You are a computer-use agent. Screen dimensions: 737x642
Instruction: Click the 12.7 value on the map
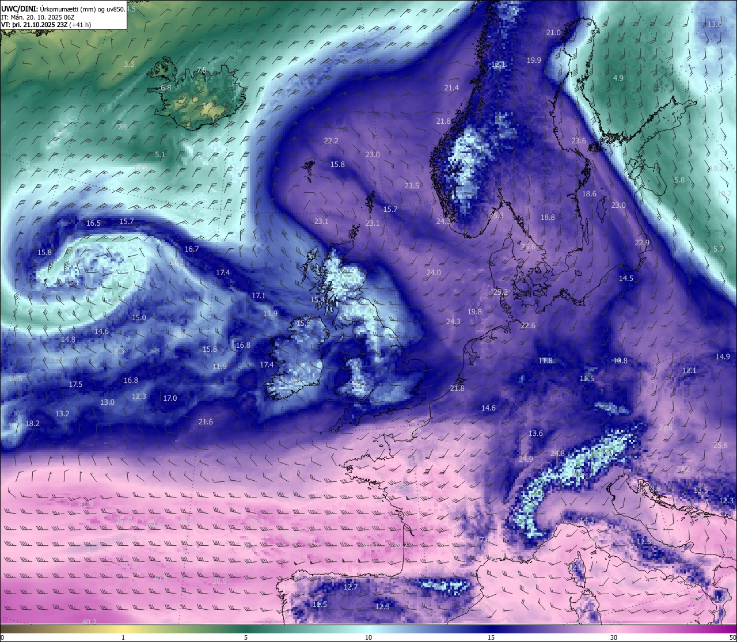click(351, 587)
